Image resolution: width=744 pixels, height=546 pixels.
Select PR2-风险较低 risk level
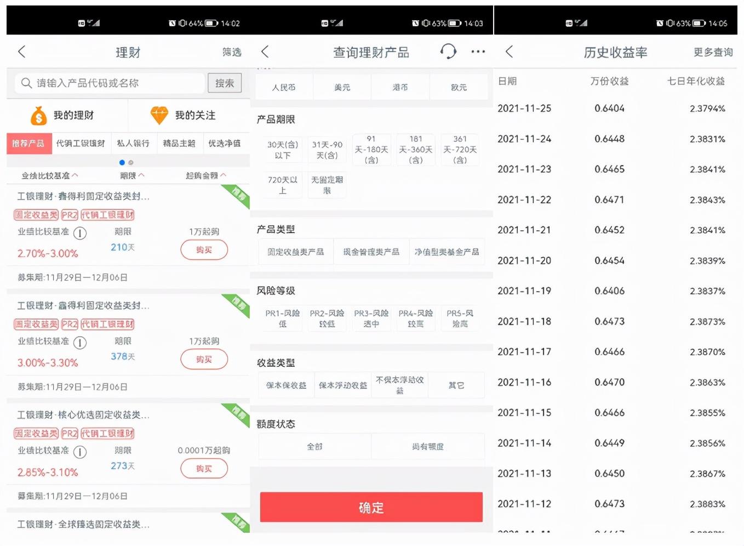[327, 318]
